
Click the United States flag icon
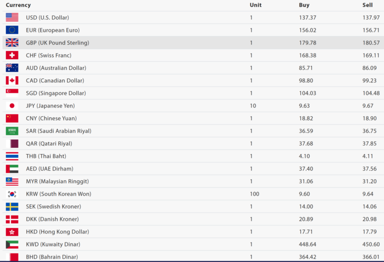tap(12, 17)
